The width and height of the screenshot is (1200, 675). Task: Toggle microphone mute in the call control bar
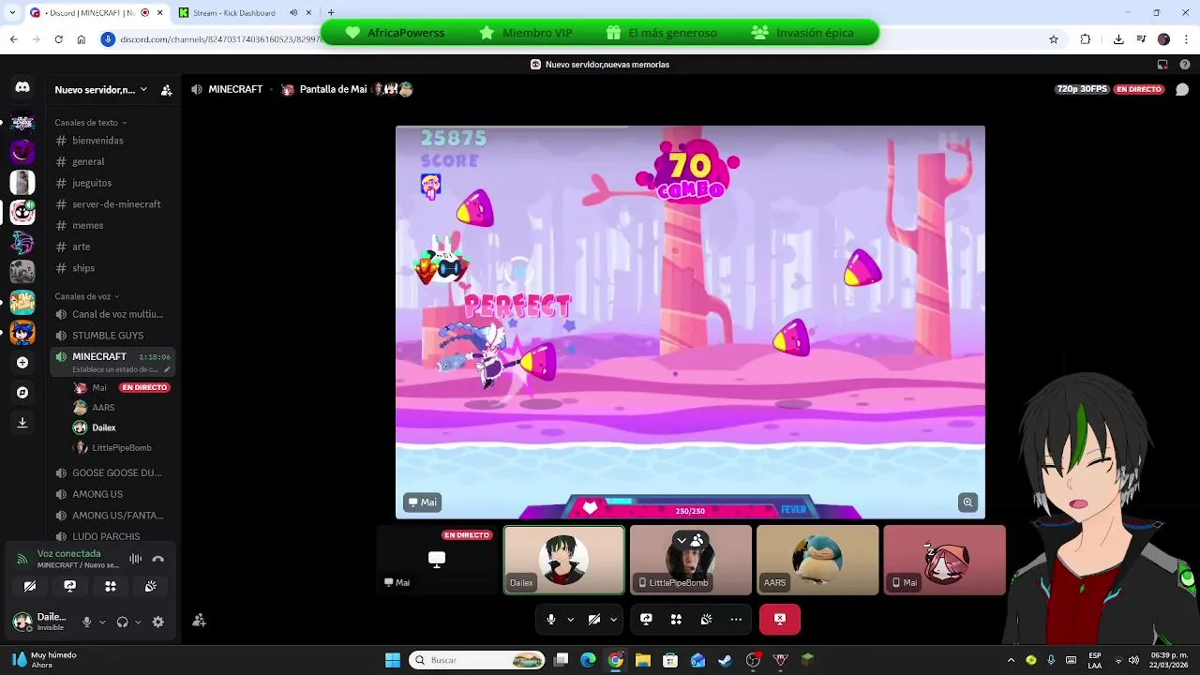(551, 619)
